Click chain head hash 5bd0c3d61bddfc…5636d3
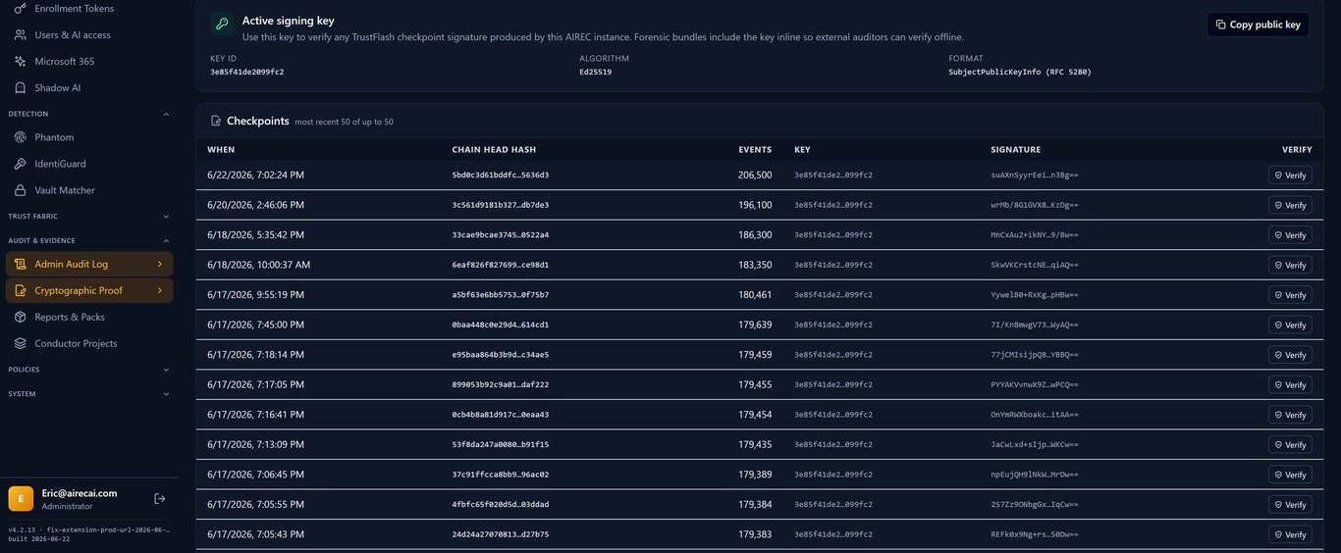Image resolution: width=1341 pixels, height=553 pixels. coord(501,175)
